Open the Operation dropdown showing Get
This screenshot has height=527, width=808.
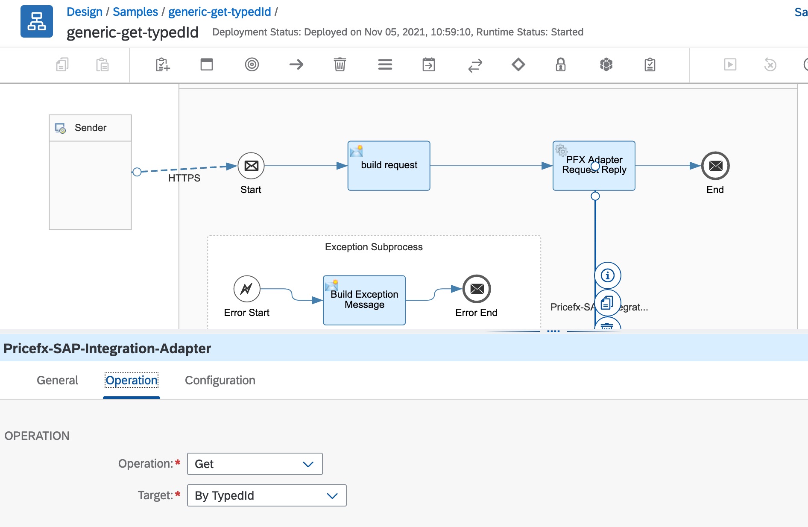[255, 464]
